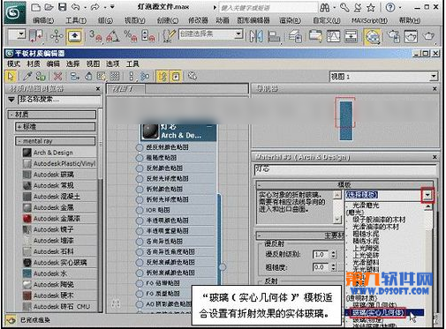Viewport: 446px width, 329px height.
Task: Click the New Scene icon in title bar
Action: [x=35, y=7]
